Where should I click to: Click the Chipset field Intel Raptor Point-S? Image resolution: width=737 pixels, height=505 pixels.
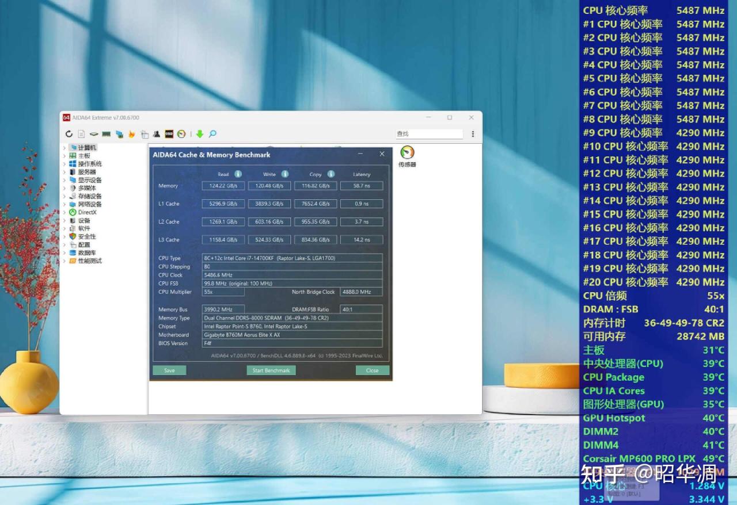292,326
